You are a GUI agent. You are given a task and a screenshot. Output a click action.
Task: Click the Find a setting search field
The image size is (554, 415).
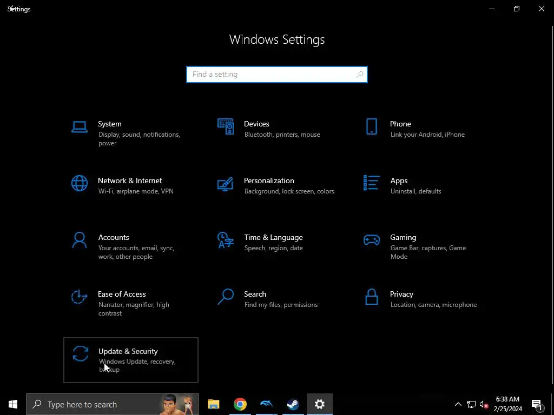point(277,75)
